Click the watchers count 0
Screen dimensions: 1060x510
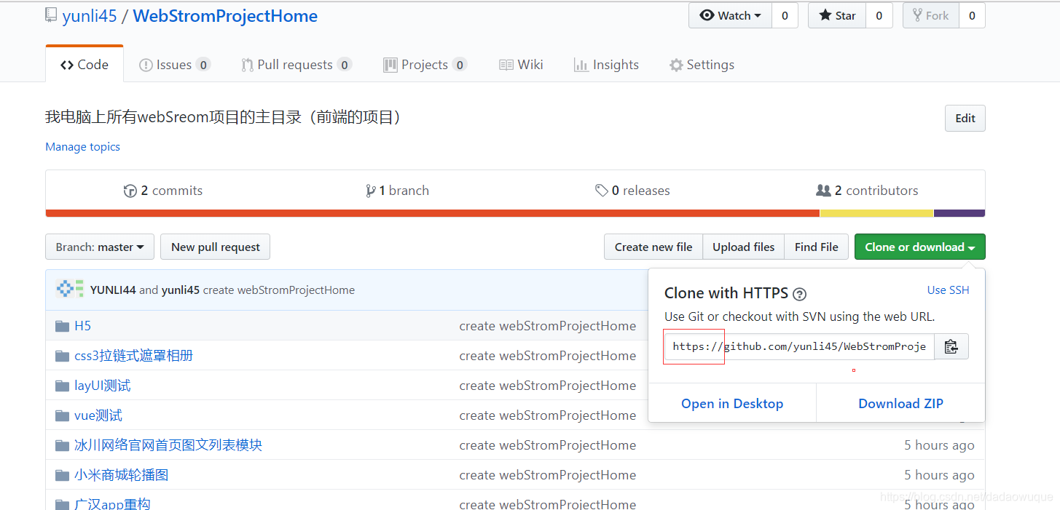click(785, 15)
